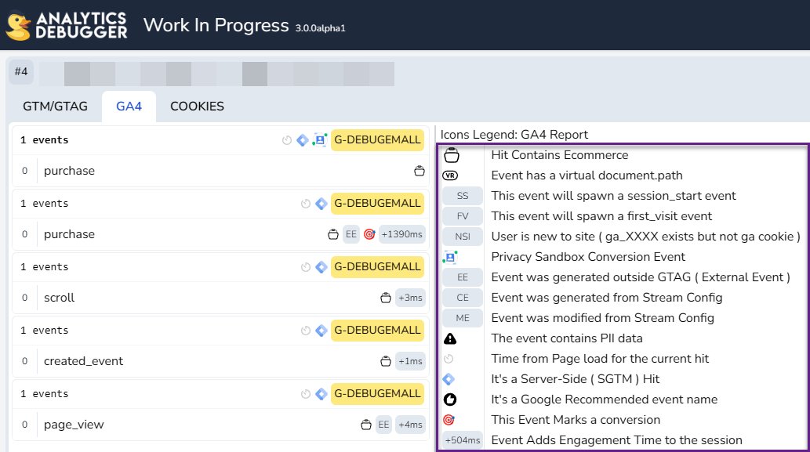Select the scroll event row
Image resolution: width=810 pixels, height=452 pixels.
click(x=220, y=298)
